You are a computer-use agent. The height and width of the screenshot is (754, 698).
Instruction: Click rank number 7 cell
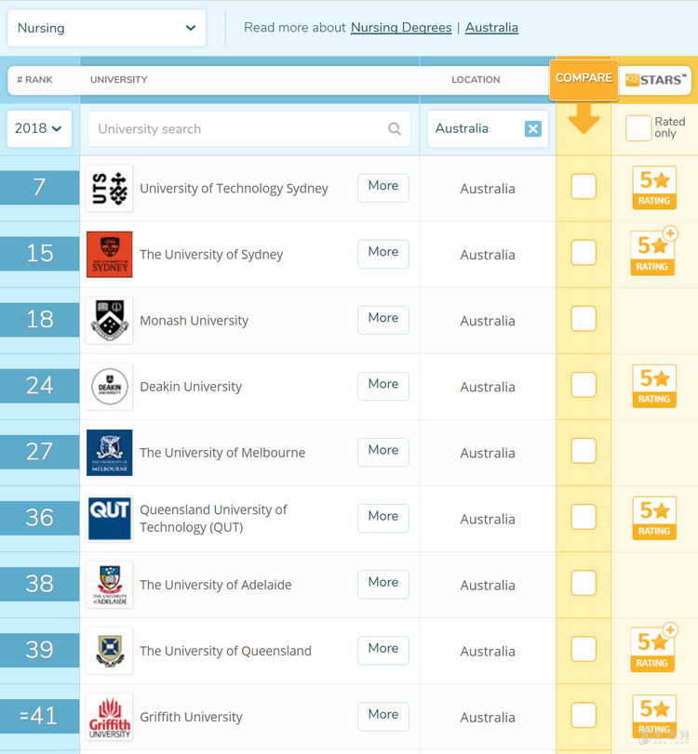pyautogui.click(x=39, y=188)
